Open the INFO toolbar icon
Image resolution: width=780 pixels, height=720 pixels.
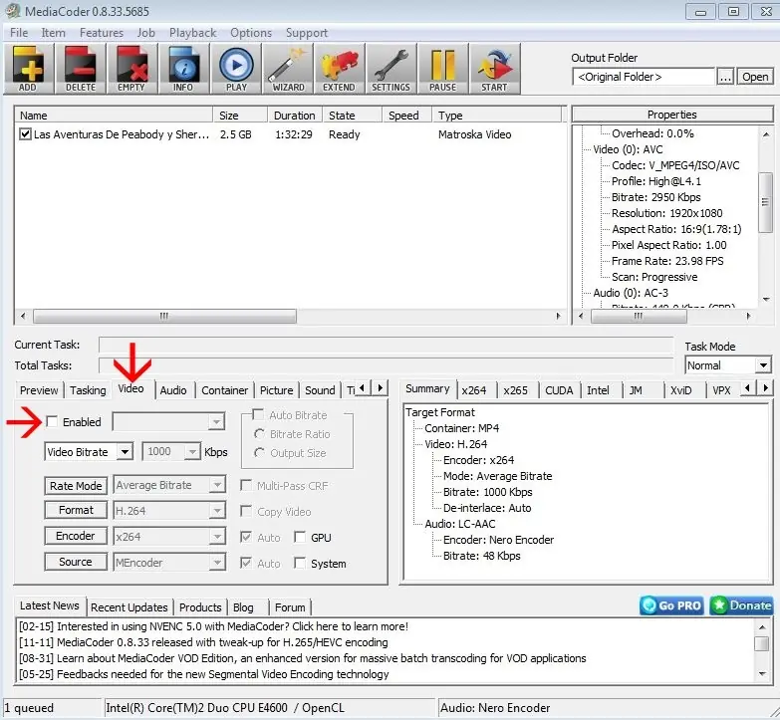click(x=183, y=69)
